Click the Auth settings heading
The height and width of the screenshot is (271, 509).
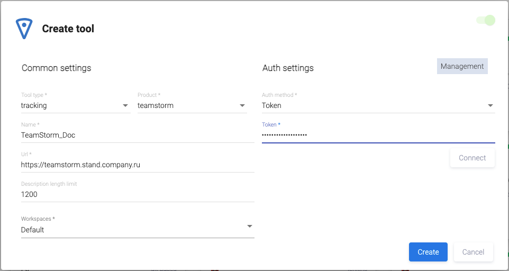288,68
